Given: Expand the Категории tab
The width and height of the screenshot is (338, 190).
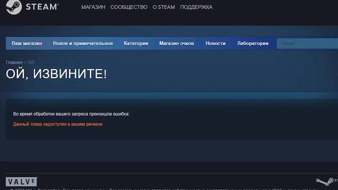Looking at the screenshot, I should (136, 43).
